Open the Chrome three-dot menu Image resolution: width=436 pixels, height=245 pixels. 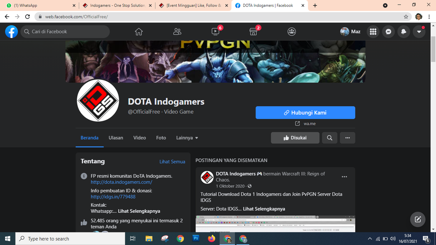click(429, 17)
